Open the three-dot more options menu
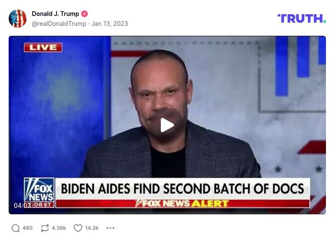Screen dimensions: 335x241 pos(110,228)
